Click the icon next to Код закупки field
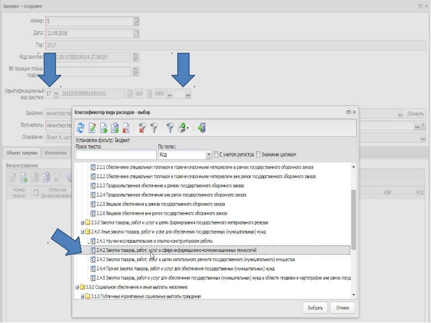Viewport: 431px width, 323px height. (136, 57)
